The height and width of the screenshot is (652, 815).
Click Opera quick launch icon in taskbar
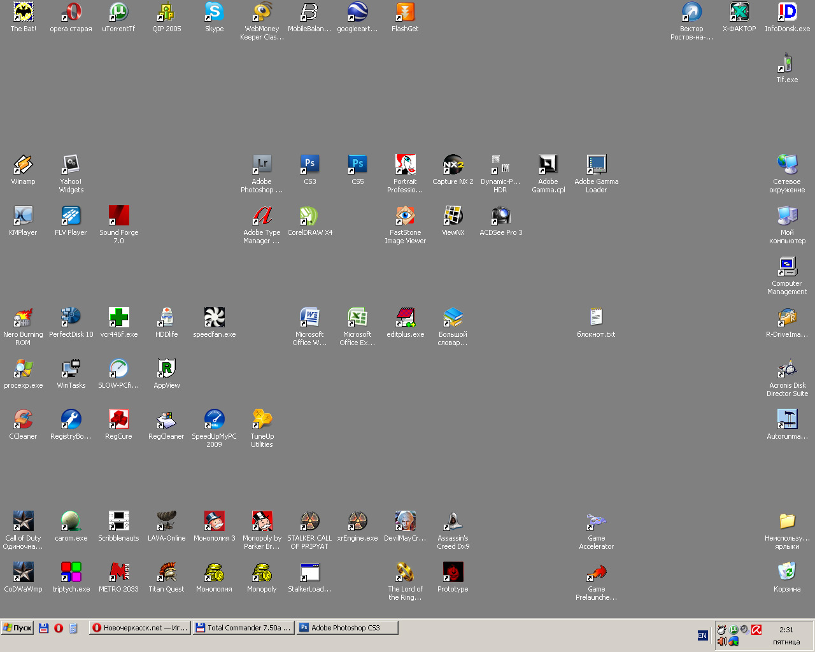click(59, 628)
